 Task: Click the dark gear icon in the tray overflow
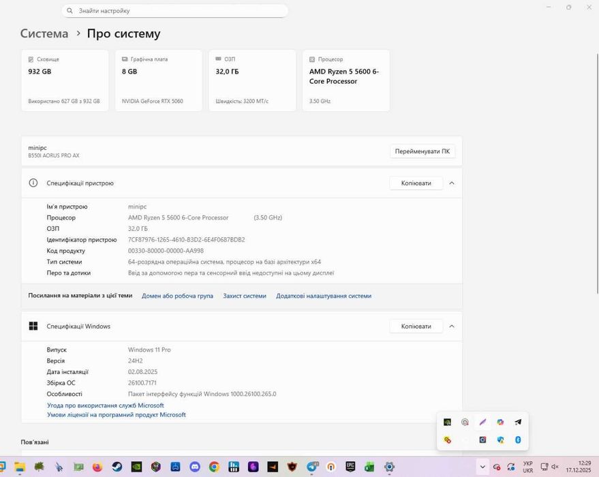(x=483, y=440)
